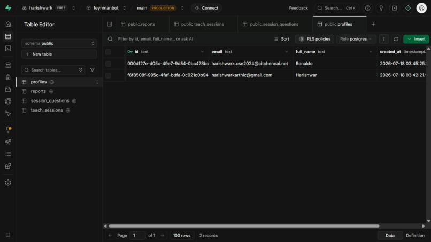Viewport: 431px width, 242px height.
Task: Switch to Data view
Action: [390, 236]
